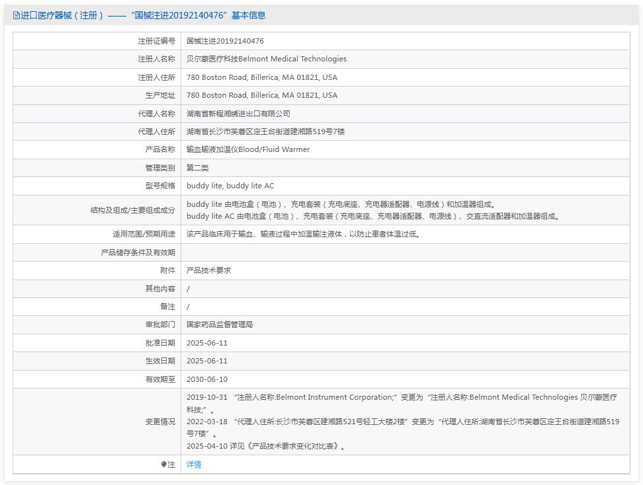Click the document icon before the page title

(x=15, y=15)
